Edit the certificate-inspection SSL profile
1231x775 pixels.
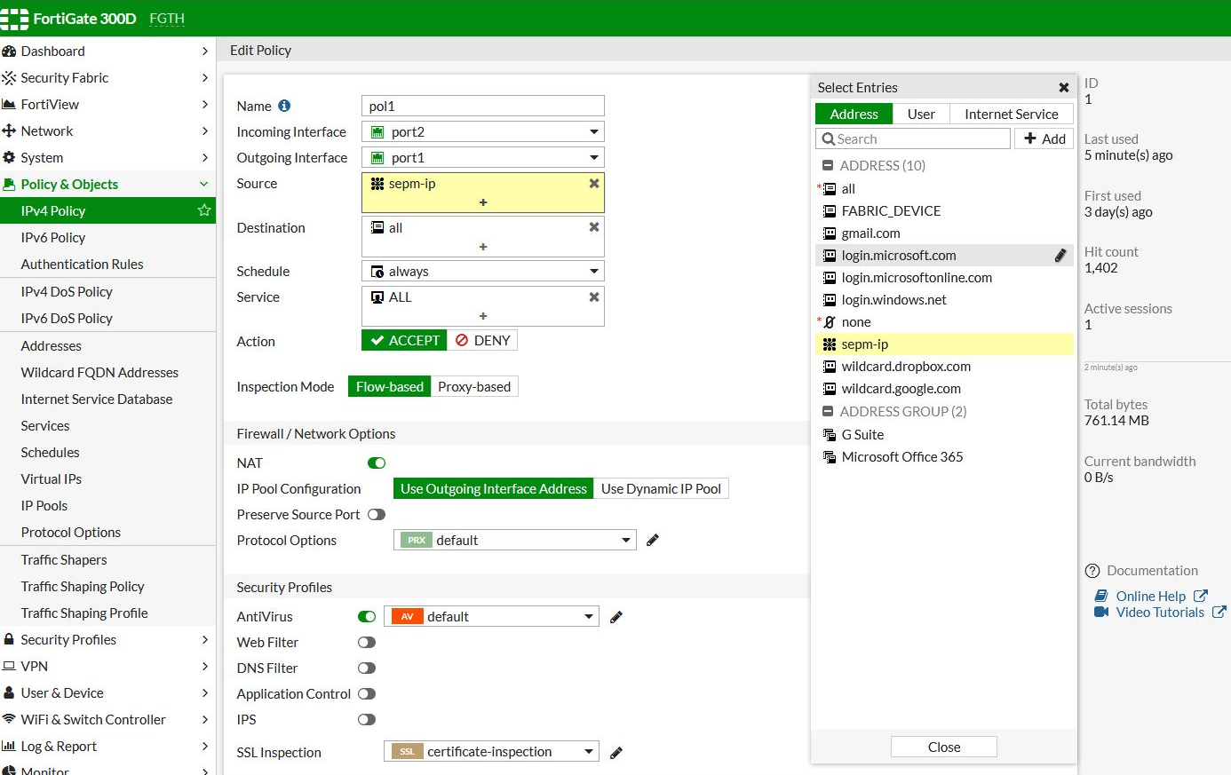click(616, 753)
